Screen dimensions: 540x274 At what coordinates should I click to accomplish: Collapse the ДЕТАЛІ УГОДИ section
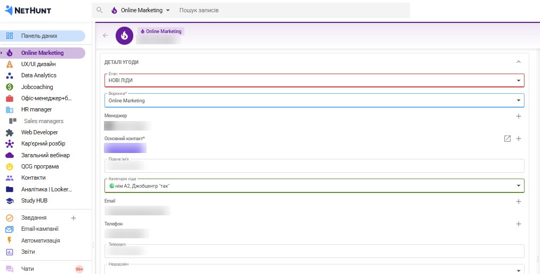pos(519,62)
